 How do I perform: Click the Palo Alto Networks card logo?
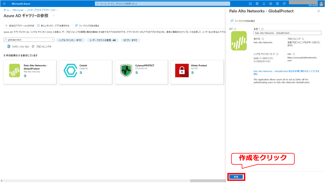click(14, 71)
